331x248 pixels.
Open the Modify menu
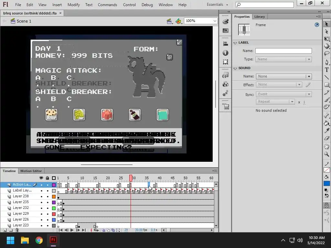click(x=73, y=5)
